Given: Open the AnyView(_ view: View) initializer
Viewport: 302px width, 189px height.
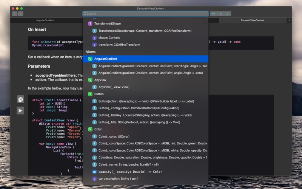Looking at the screenshot, I should (114, 87).
